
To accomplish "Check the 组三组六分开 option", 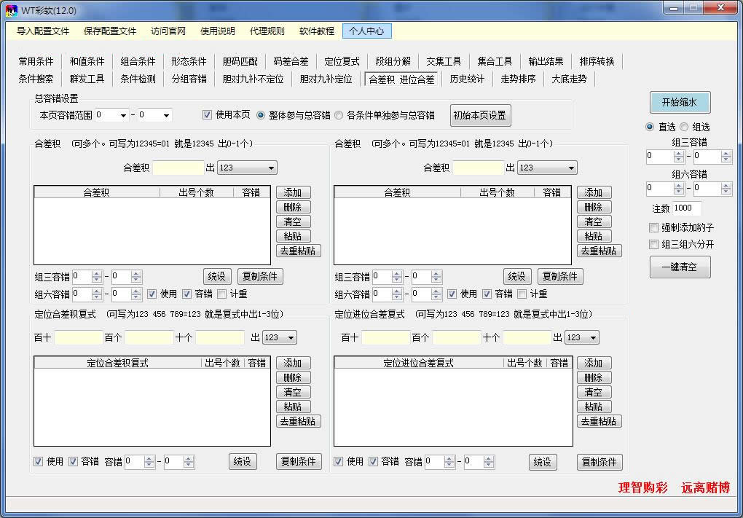I will (652, 244).
